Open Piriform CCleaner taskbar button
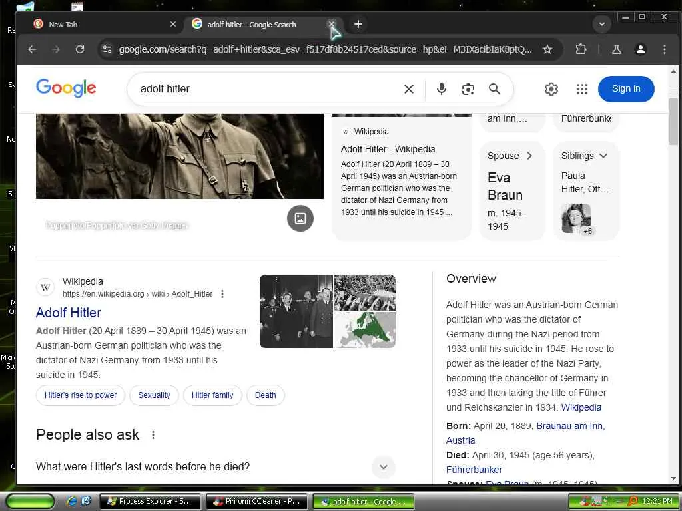This screenshot has width=682, height=511. pos(256,502)
